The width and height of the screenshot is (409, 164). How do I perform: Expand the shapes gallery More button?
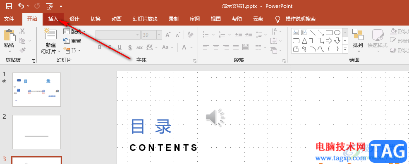[x=345, y=49]
